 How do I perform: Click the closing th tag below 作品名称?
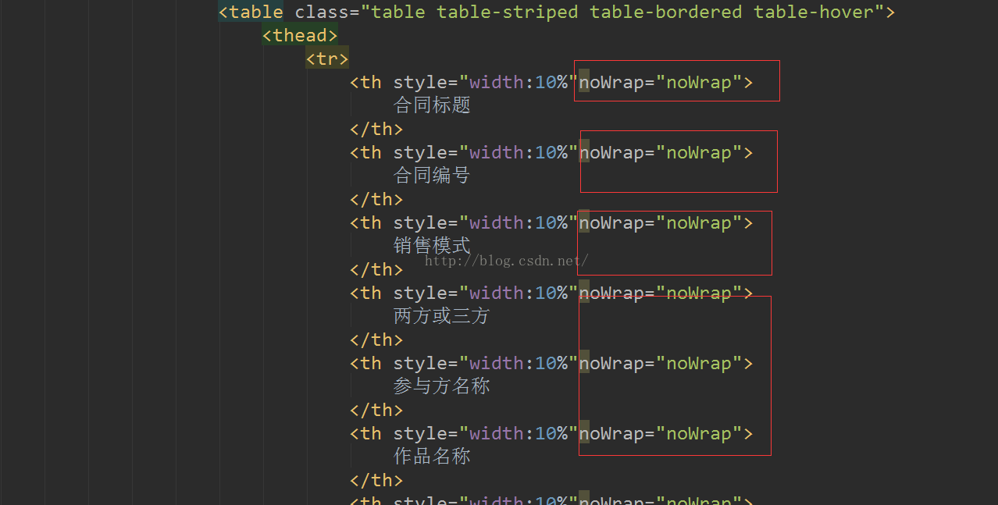(x=376, y=481)
